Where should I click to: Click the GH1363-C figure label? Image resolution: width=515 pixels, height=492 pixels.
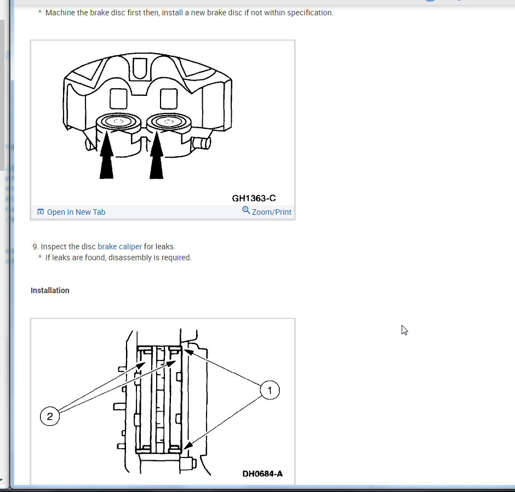(254, 198)
